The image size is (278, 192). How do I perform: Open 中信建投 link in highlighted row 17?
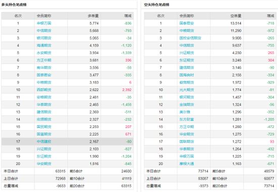point(44,142)
